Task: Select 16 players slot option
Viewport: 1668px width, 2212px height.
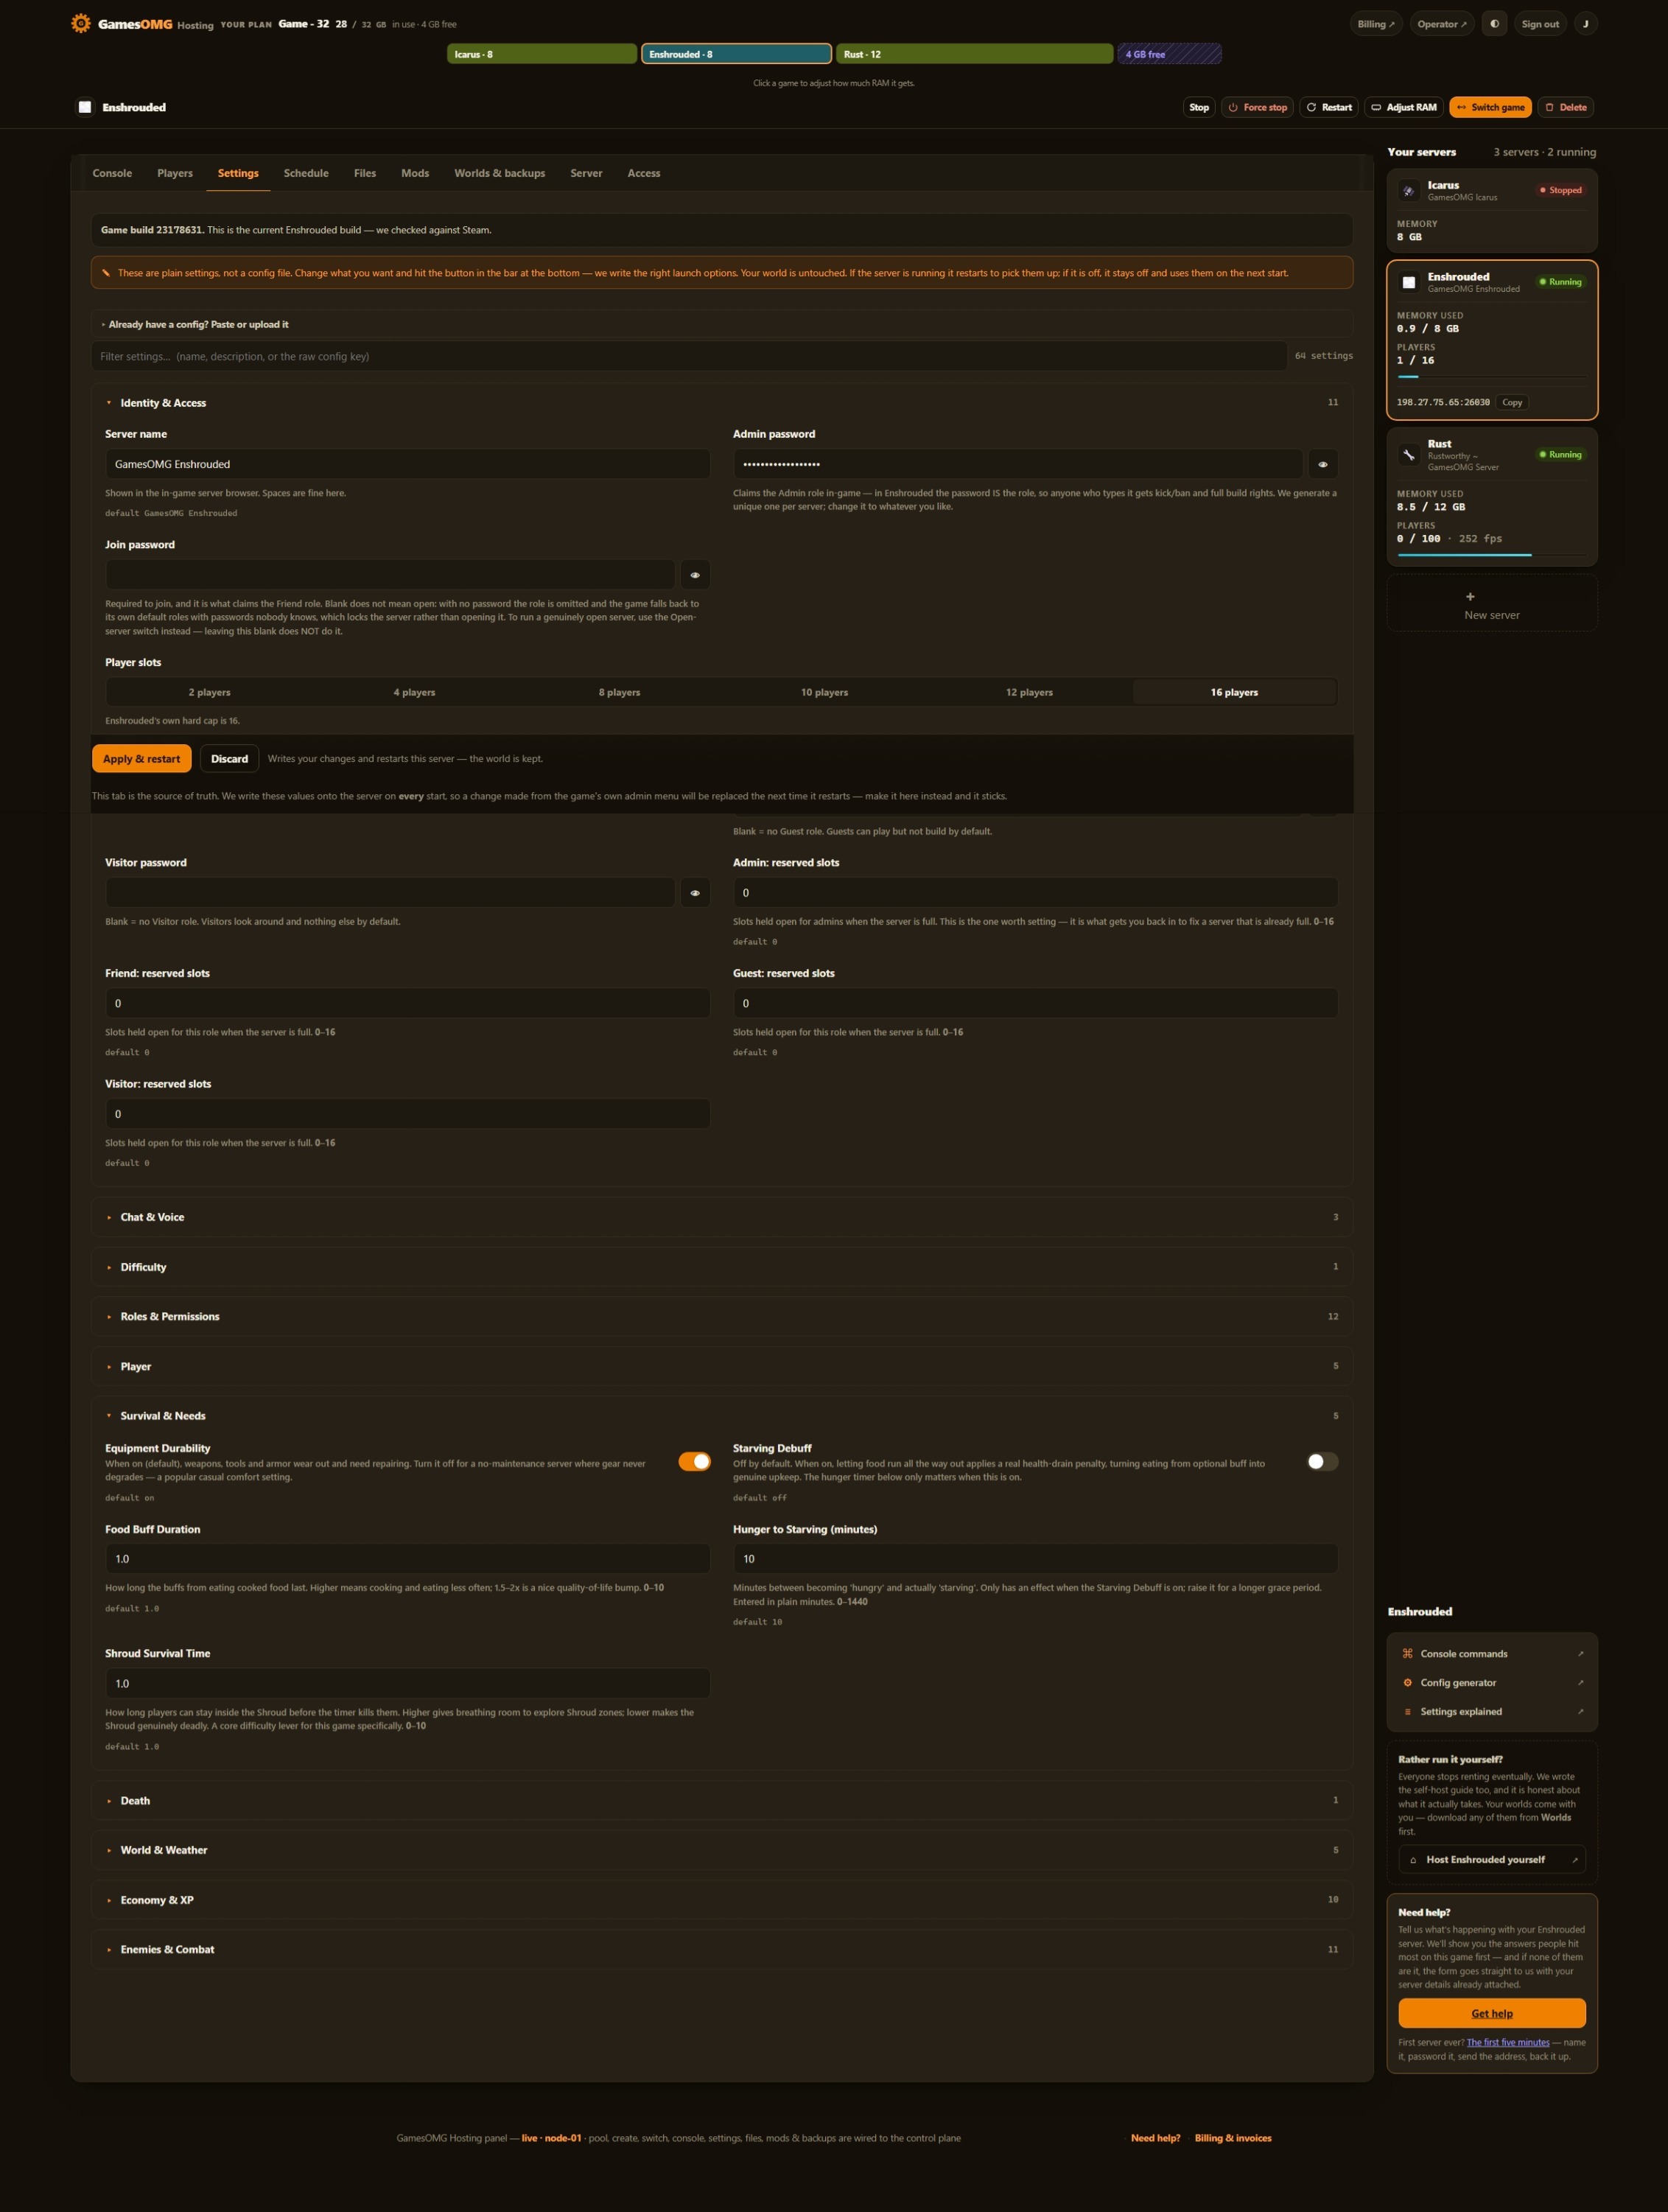Action: 1234,692
